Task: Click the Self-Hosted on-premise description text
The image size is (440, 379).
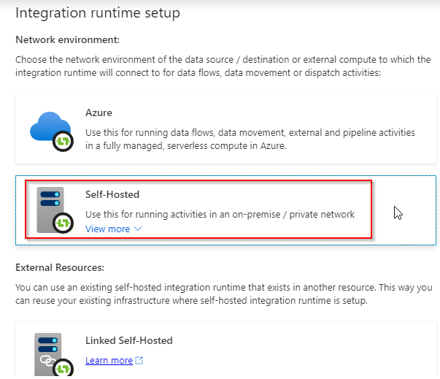Action: click(x=220, y=215)
